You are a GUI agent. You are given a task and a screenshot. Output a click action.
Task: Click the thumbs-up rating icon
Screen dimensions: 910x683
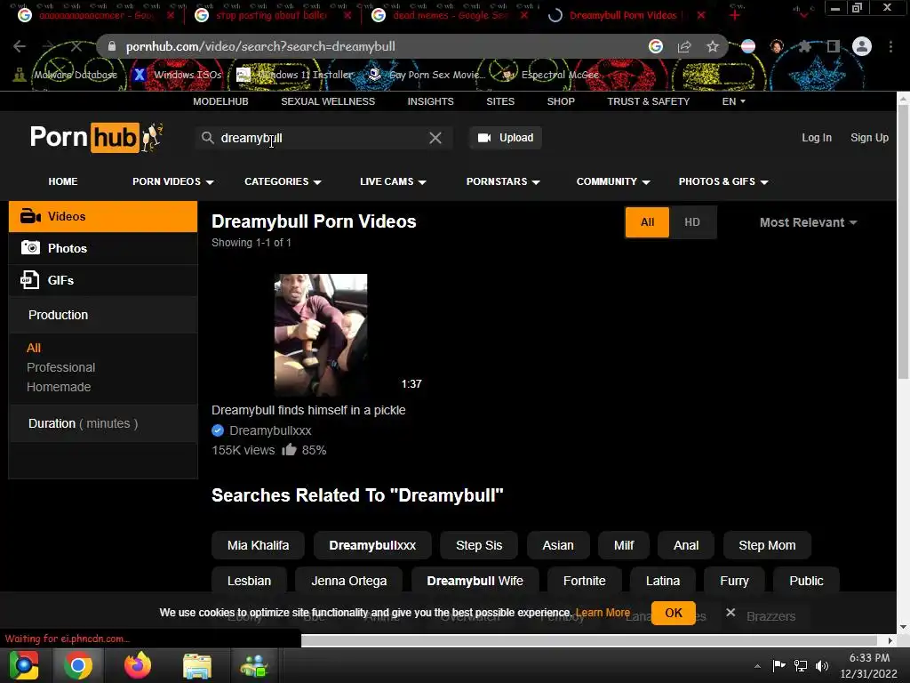[289, 449]
